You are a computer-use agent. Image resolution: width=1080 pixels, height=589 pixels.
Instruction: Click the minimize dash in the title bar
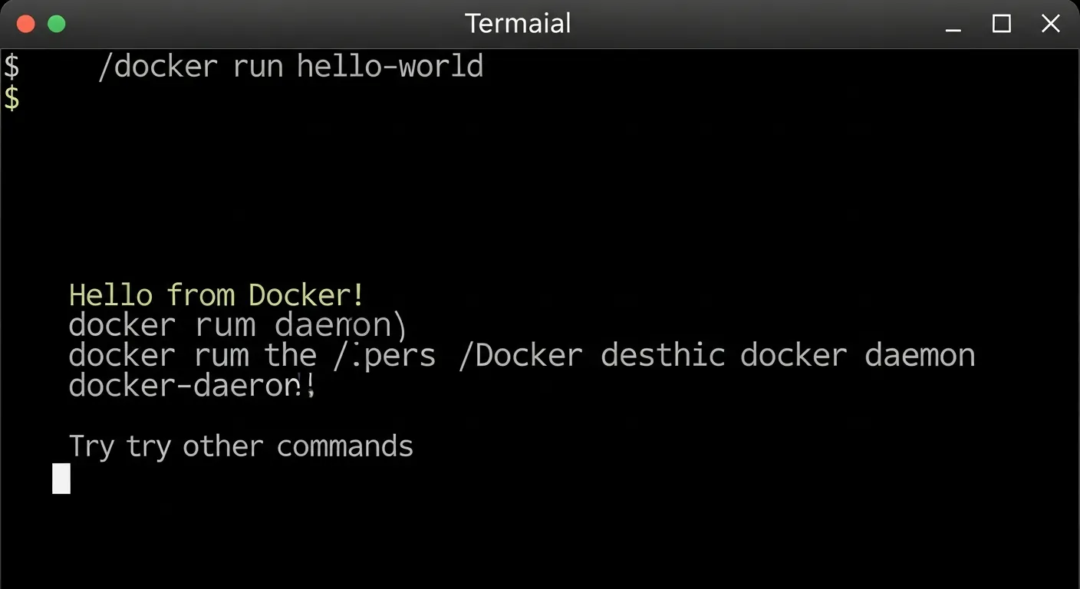pos(953,28)
